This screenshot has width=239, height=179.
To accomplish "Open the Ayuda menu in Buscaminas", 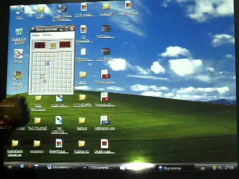I will pos(47,35).
